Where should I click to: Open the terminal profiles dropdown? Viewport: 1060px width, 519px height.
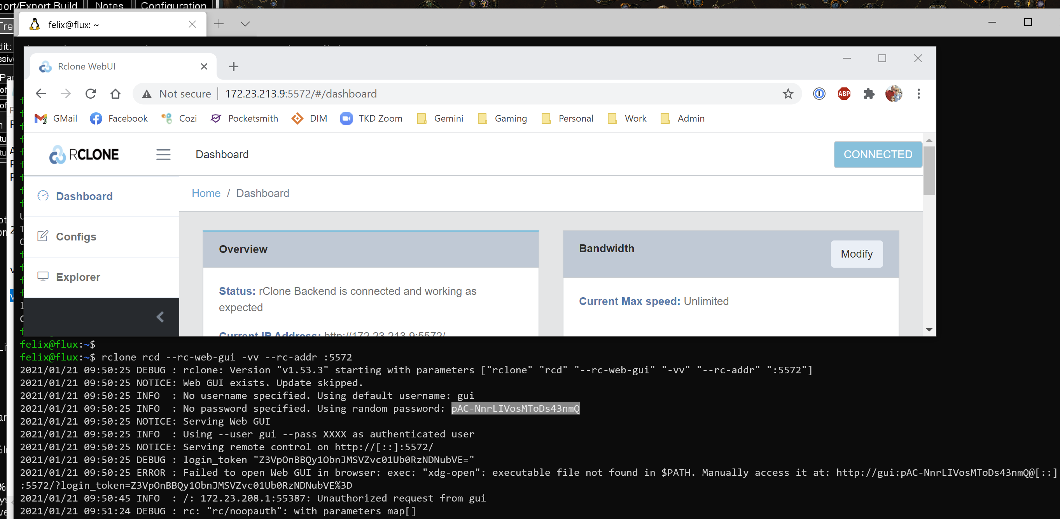click(245, 24)
